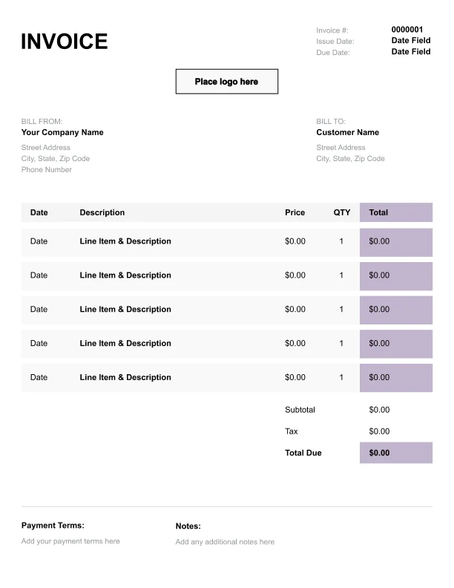Select the Due Date label
Viewport: 454px width, 588px height.
click(333, 53)
